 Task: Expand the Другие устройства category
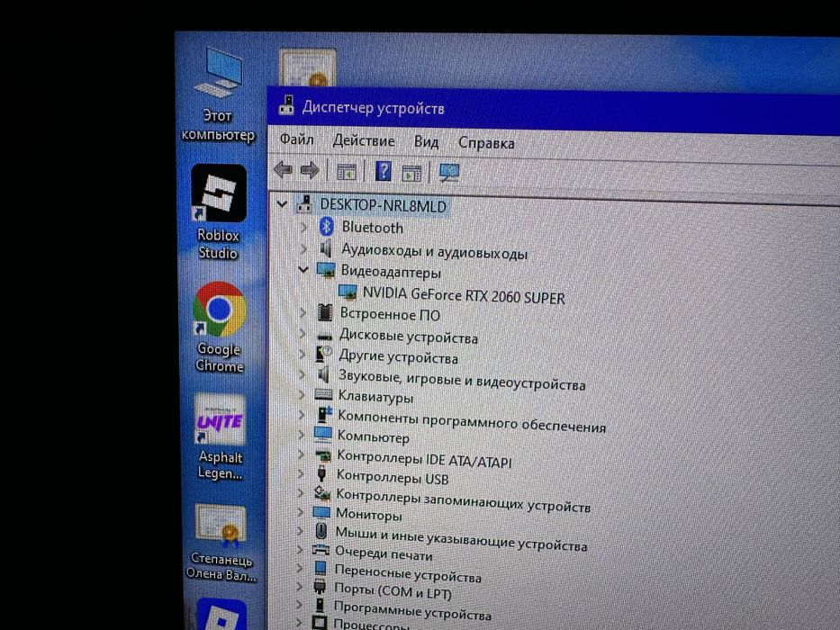tap(303, 354)
